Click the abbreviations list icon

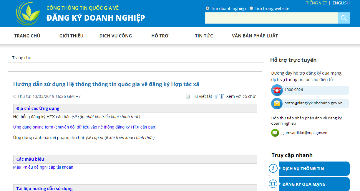point(188,96)
